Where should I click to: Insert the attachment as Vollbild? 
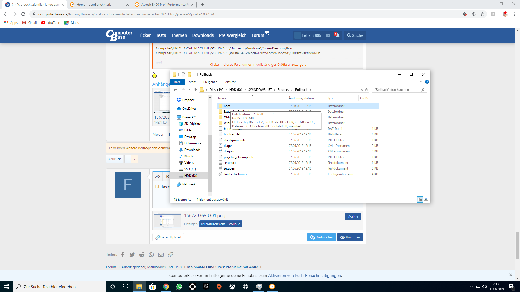(234, 224)
